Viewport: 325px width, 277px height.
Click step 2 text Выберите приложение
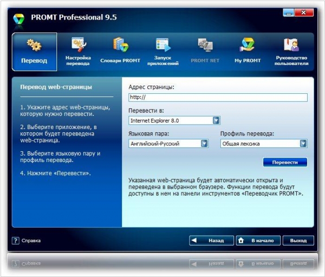58,134
